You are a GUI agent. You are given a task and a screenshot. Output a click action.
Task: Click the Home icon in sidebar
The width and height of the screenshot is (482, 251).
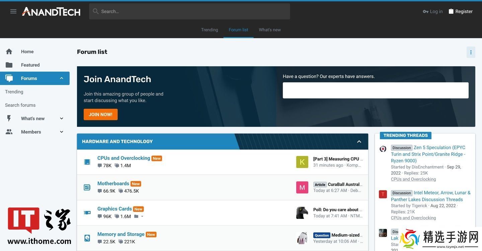(9, 52)
